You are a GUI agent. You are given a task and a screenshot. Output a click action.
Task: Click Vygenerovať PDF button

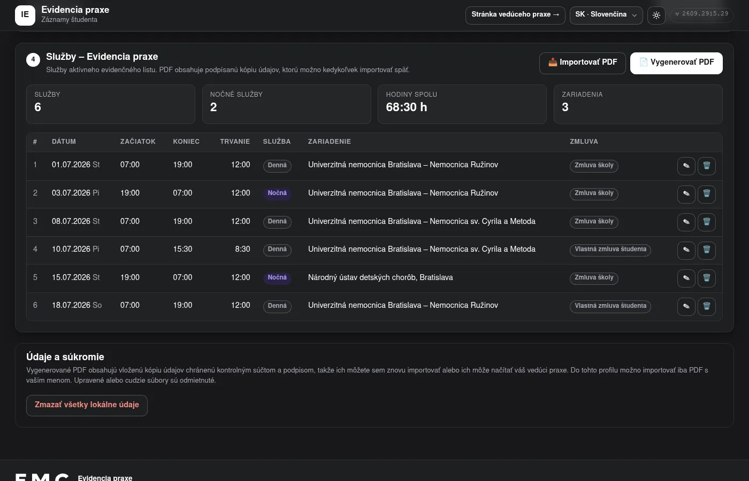(676, 63)
